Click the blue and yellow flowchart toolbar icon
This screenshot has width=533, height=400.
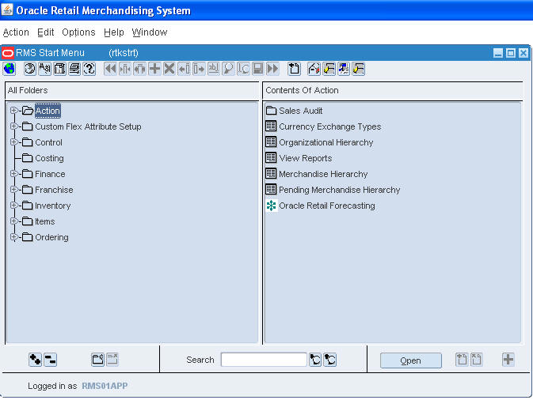[x=344, y=69]
